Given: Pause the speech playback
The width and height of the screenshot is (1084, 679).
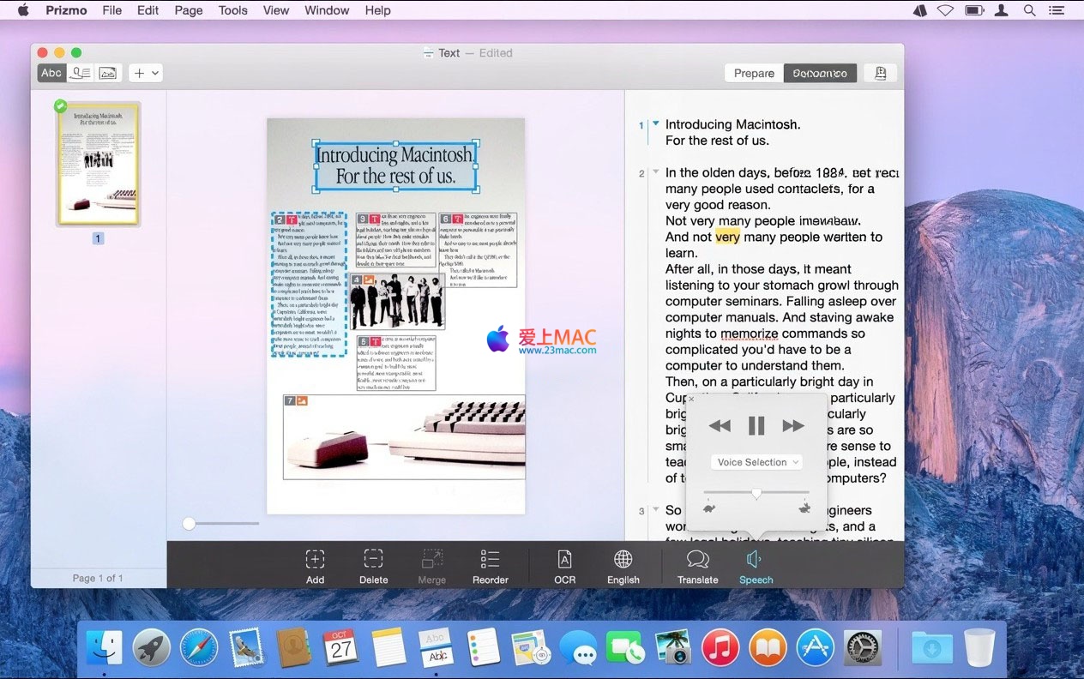Looking at the screenshot, I should pos(756,425).
